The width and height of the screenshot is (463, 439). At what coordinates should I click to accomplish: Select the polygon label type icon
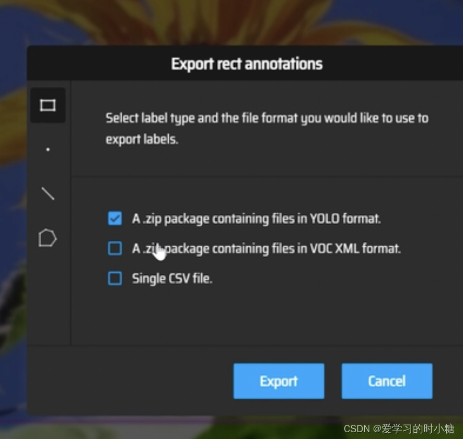48,238
